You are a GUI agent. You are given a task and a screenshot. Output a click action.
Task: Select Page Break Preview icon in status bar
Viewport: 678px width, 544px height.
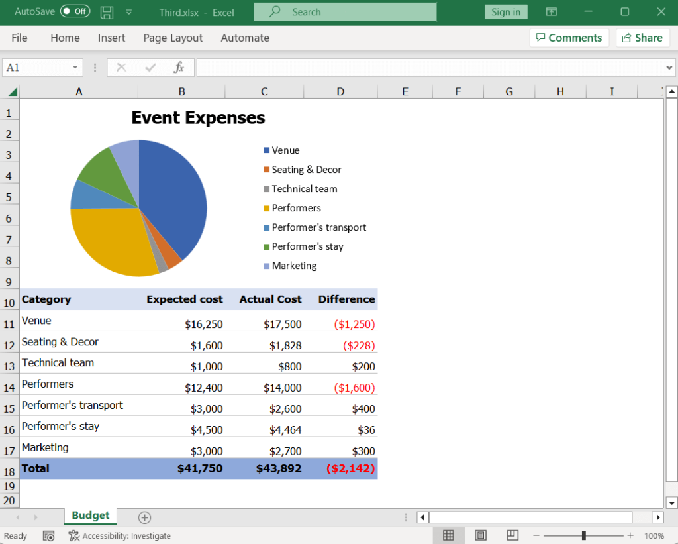511,535
